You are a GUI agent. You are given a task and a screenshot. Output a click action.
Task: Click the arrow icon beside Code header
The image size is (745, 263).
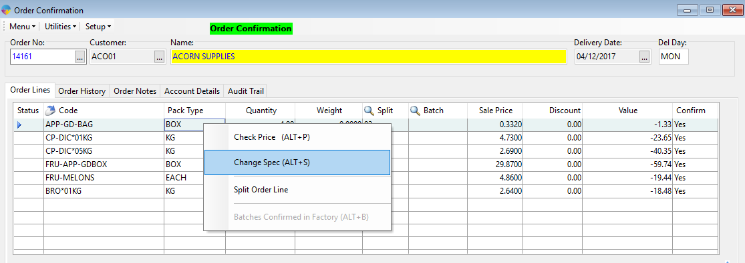50,111
